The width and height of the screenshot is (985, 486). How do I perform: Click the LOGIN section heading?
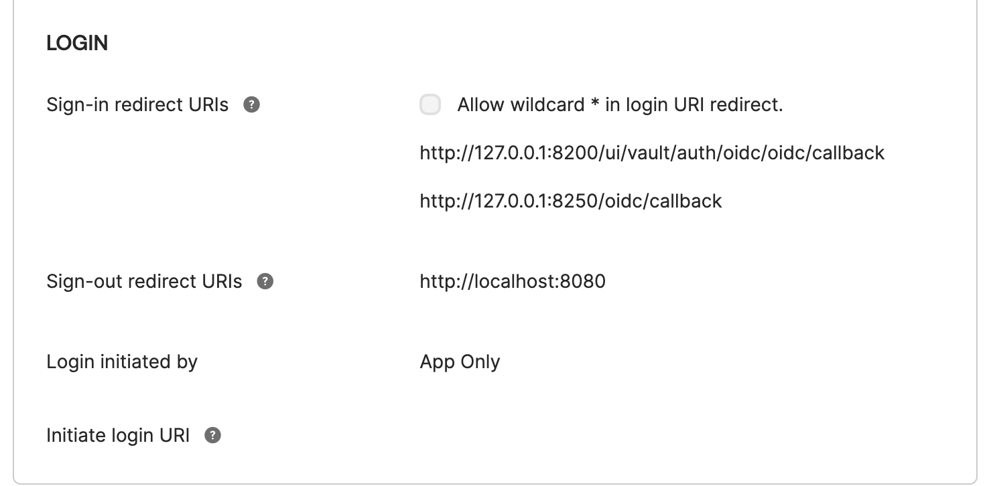[x=77, y=44]
